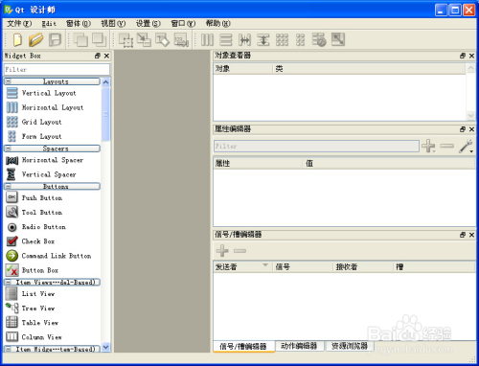This screenshot has width=479, height=366.
Task: Click the Open form folder icon
Action: click(x=35, y=40)
